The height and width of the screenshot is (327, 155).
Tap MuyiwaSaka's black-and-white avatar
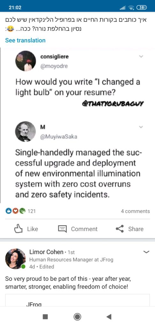26,131
